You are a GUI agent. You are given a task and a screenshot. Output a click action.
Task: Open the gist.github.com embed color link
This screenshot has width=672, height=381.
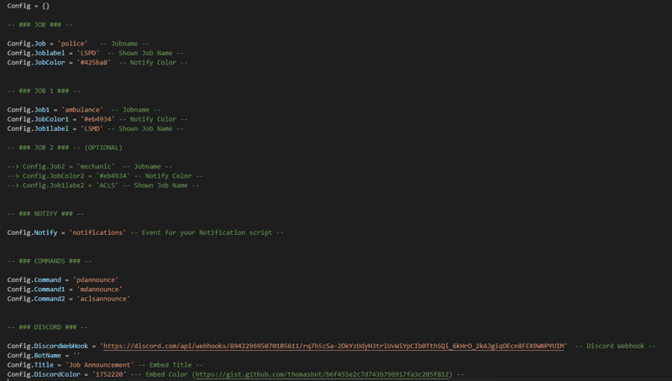pos(322,374)
